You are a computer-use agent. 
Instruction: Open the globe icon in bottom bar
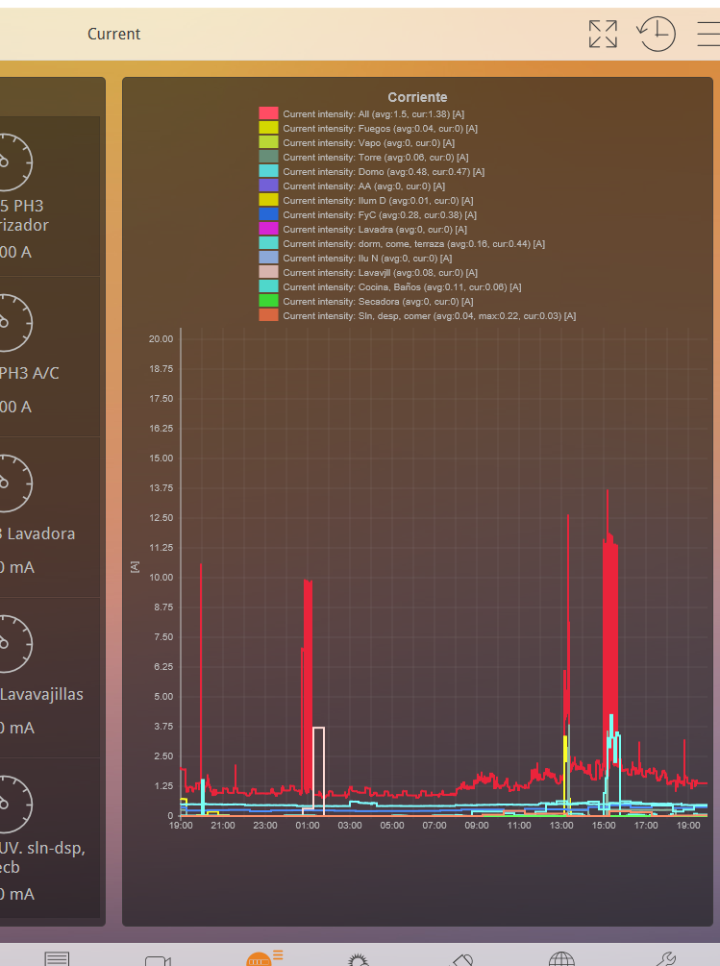click(x=562, y=959)
